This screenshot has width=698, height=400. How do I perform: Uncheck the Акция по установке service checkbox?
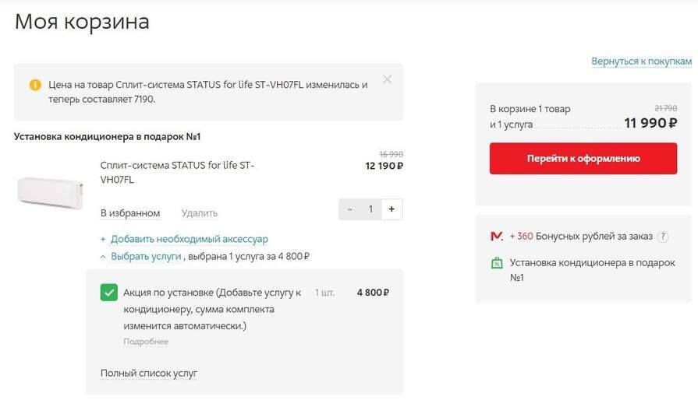pos(109,293)
